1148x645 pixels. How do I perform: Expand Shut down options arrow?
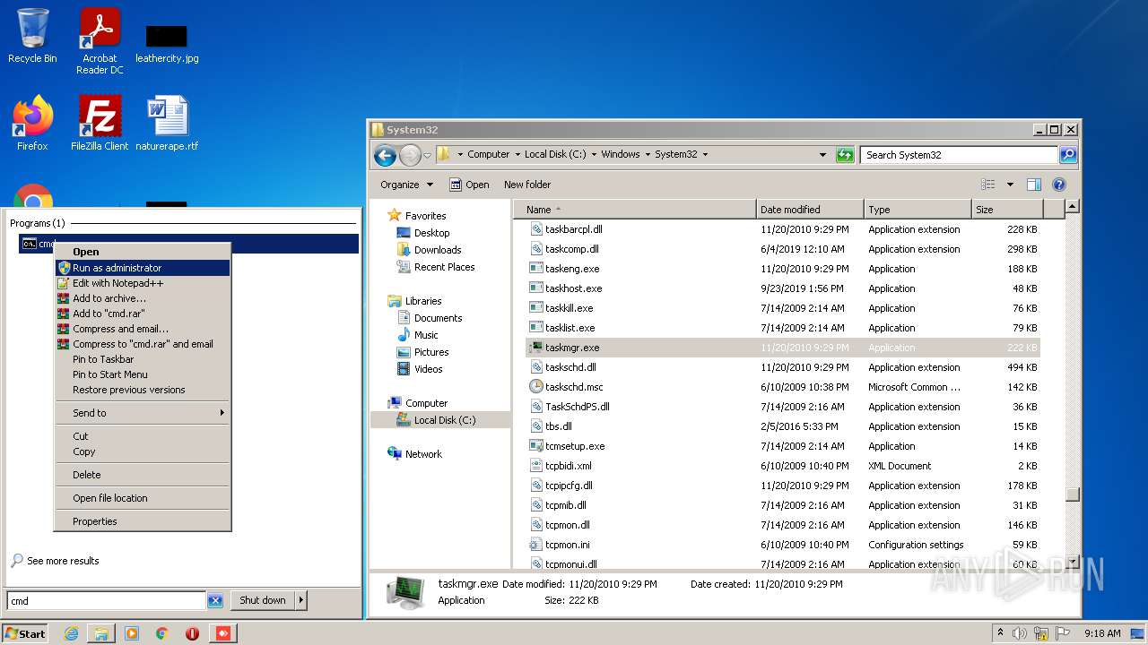click(x=301, y=600)
